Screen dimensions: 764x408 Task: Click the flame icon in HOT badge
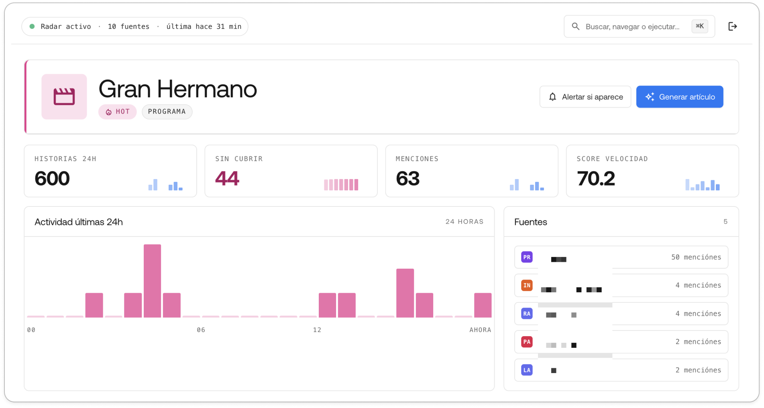(x=108, y=112)
